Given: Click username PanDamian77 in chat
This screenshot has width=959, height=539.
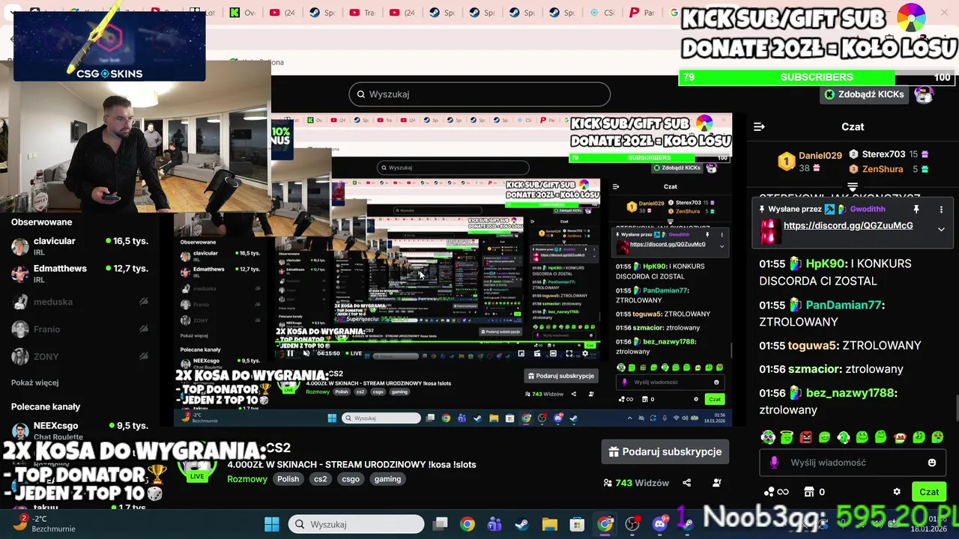Looking at the screenshot, I should click(x=843, y=305).
